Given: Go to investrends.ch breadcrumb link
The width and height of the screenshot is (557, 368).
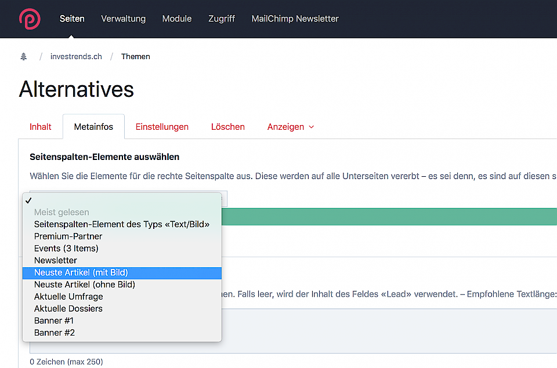Looking at the screenshot, I should tap(76, 56).
